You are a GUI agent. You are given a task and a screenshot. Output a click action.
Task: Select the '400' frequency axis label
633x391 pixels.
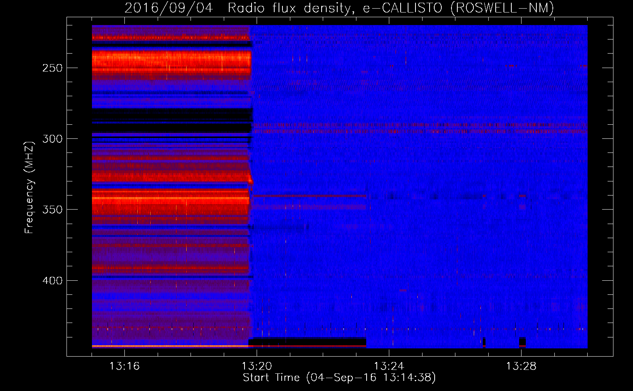coord(52,281)
